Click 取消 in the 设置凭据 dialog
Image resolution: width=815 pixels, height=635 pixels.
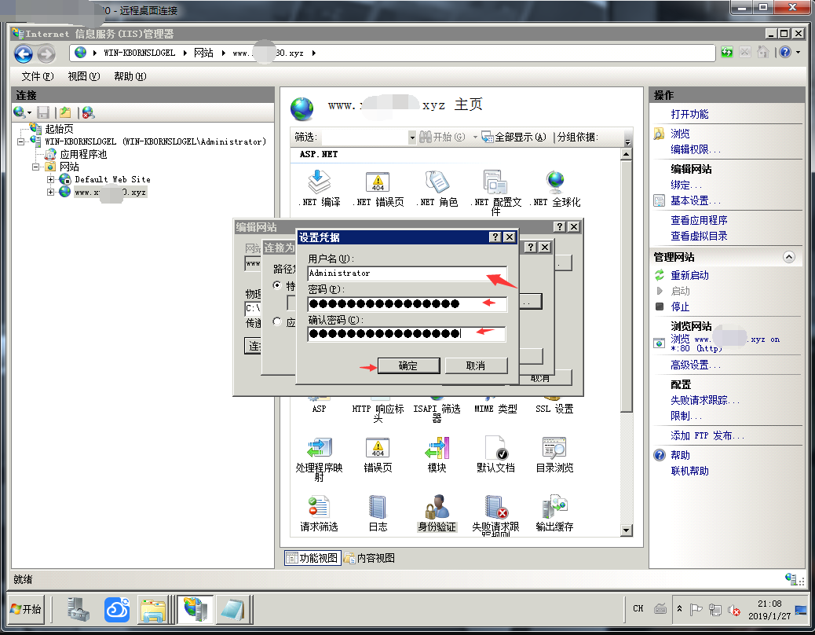(476, 365)
